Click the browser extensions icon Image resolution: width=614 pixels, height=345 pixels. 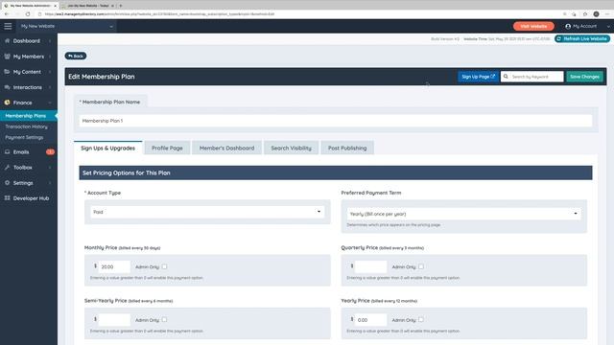coord(585,14)
